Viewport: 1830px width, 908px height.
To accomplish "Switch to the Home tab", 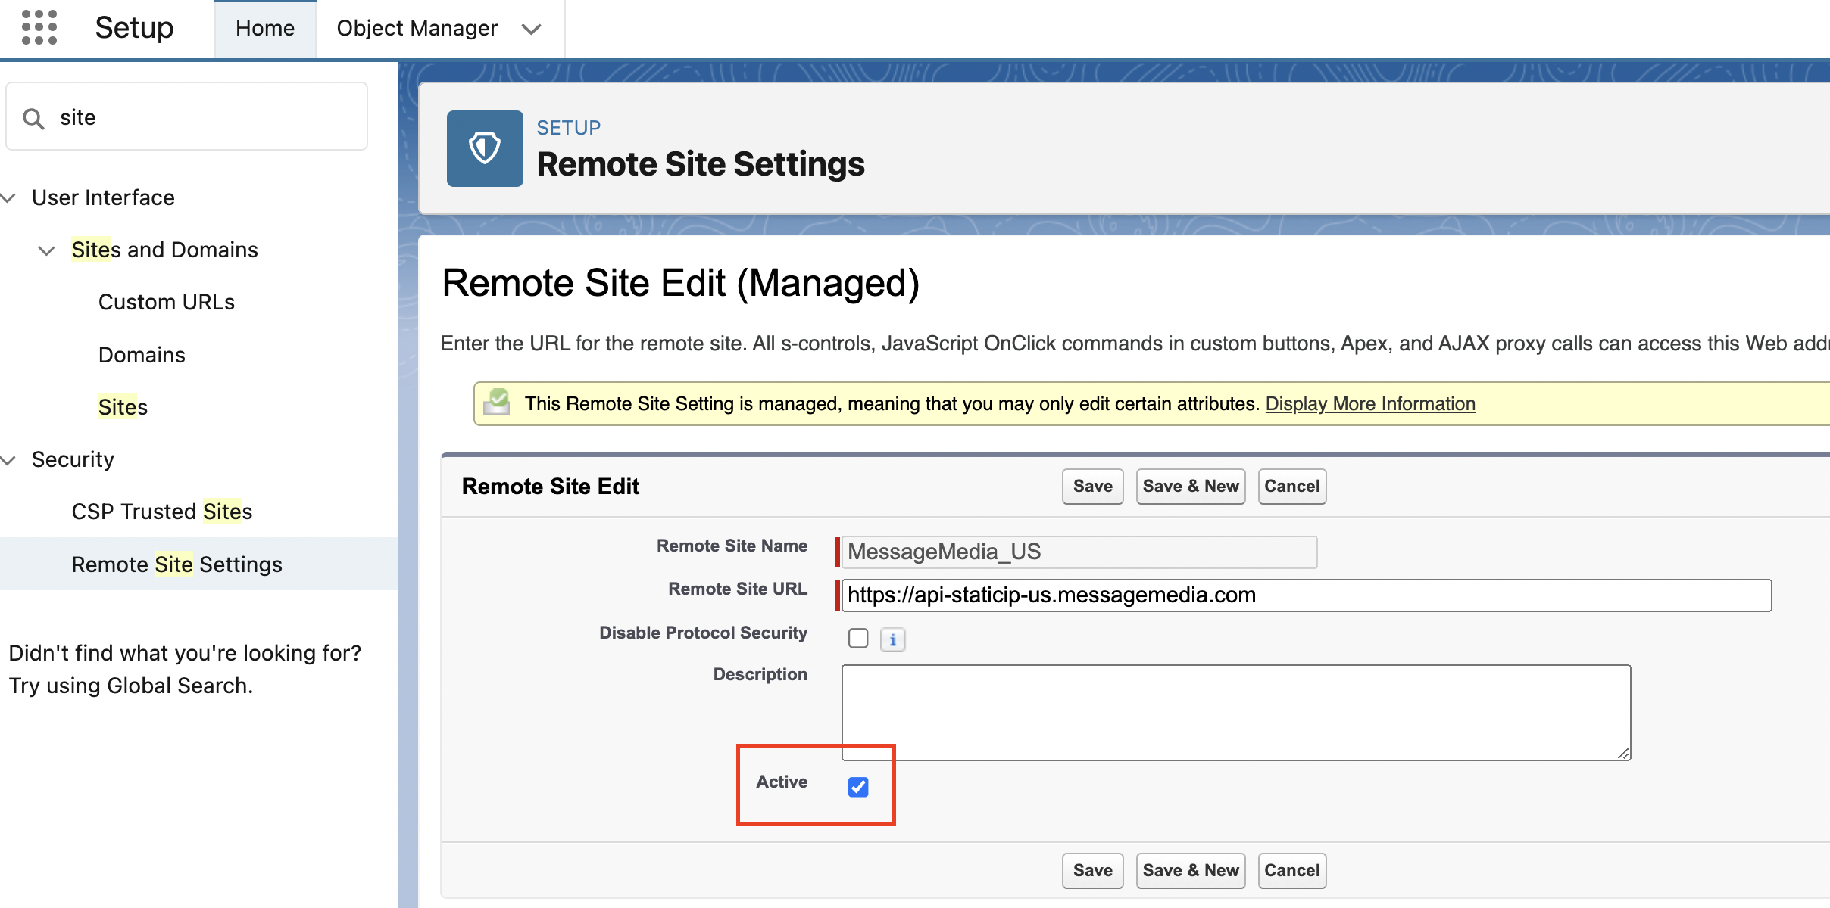I will pos(265,29).
